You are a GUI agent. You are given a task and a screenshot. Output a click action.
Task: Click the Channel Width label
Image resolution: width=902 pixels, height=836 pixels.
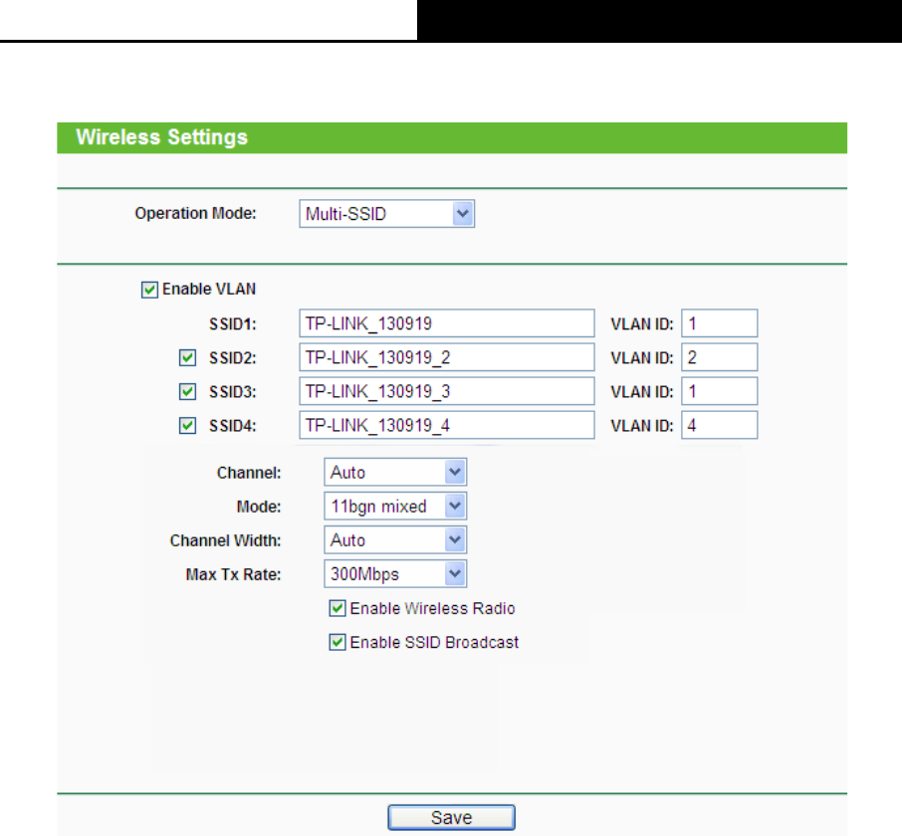pyautogui.click(x=225, y=540)
